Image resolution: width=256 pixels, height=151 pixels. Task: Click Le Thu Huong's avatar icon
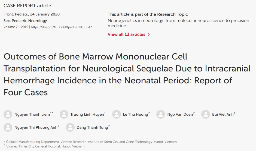click(117, 114)
